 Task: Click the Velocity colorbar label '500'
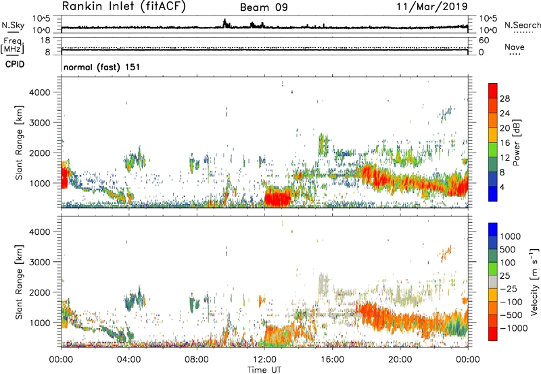click(x=509, y=249)
